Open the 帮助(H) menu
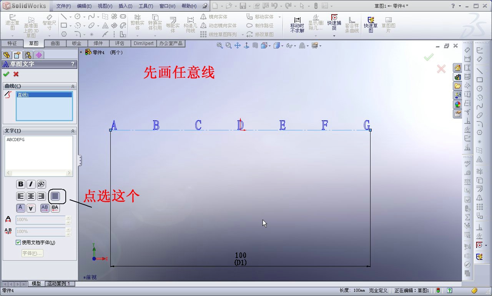This screenshot has width=492, height=296. pos(189,6)
